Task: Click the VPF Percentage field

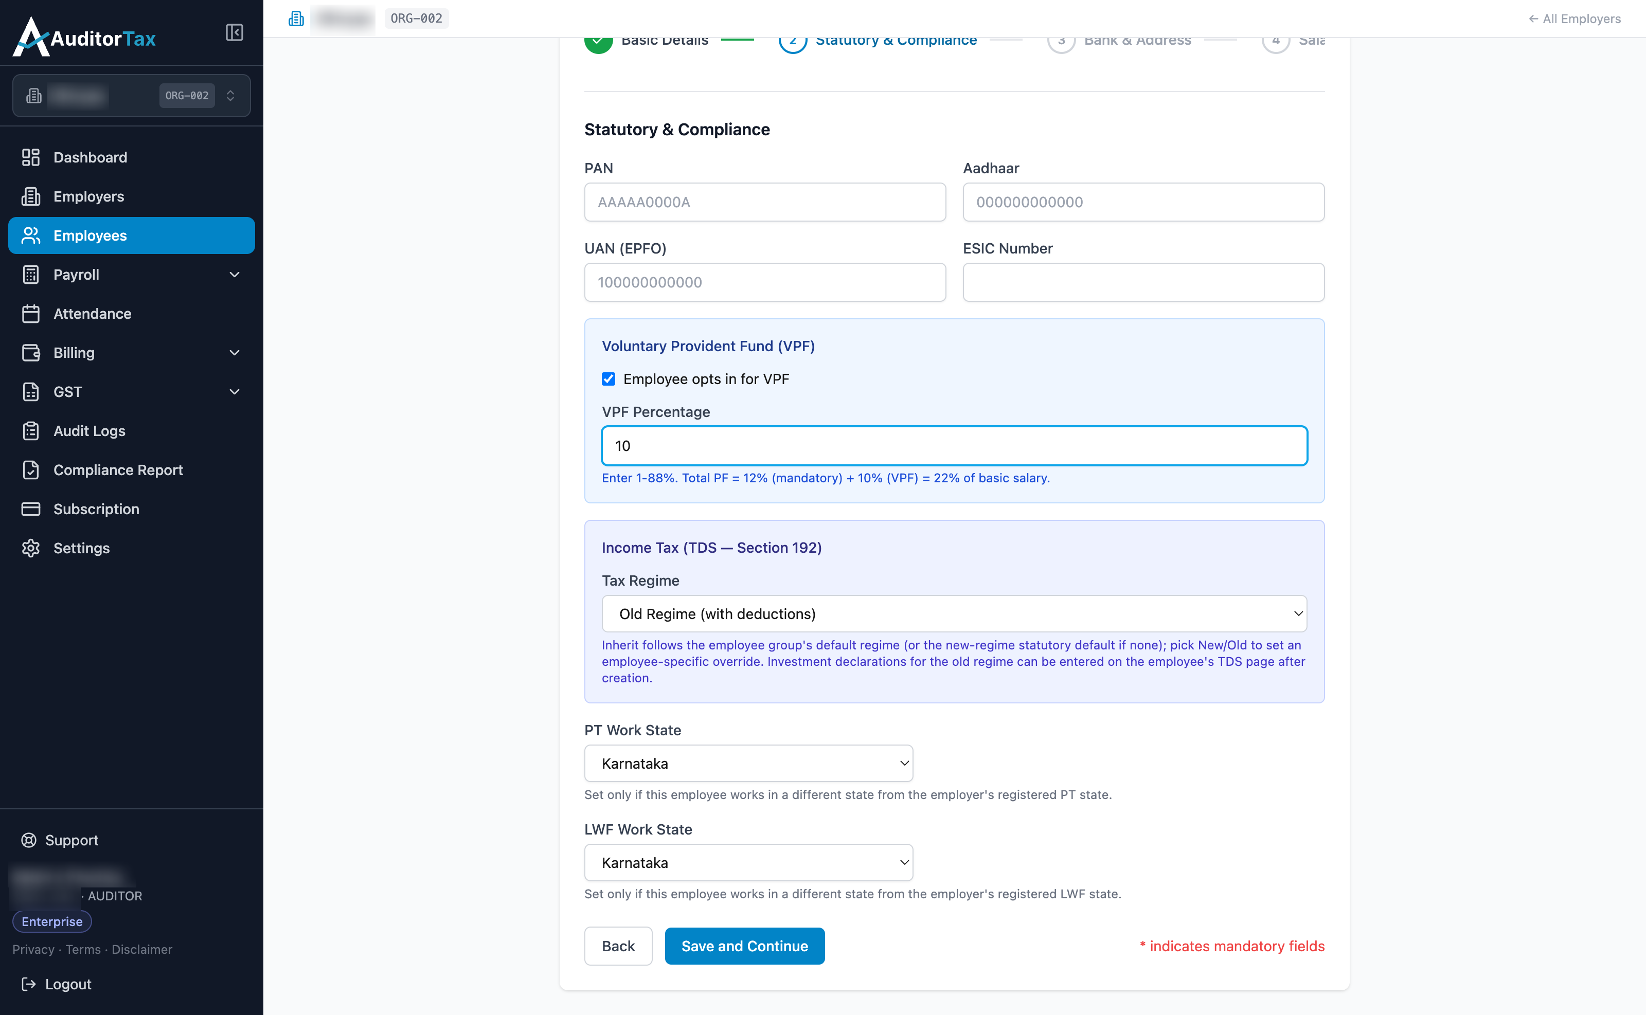Action: click(x=954, y=446)
